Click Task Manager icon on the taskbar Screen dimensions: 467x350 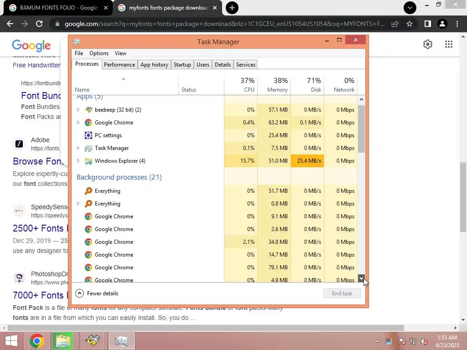point(121,340)
